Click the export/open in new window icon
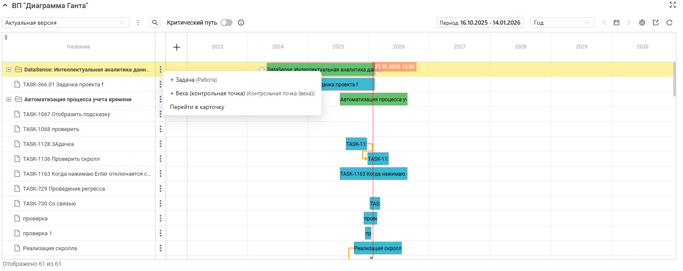Viewport: 683px width, 271px height. click(656, 23)
